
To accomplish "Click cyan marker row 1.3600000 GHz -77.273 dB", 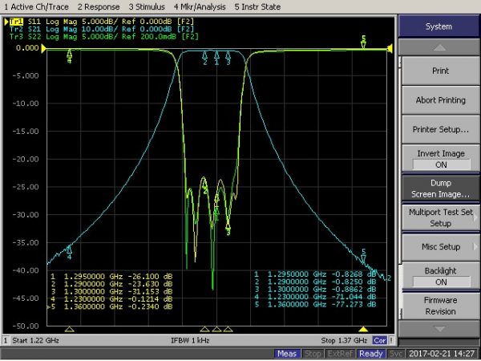I will pos(315,304).
